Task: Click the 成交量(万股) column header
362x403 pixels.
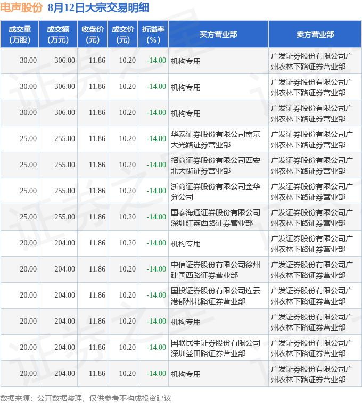Action: pyautogui.click(x=20, y=35)
